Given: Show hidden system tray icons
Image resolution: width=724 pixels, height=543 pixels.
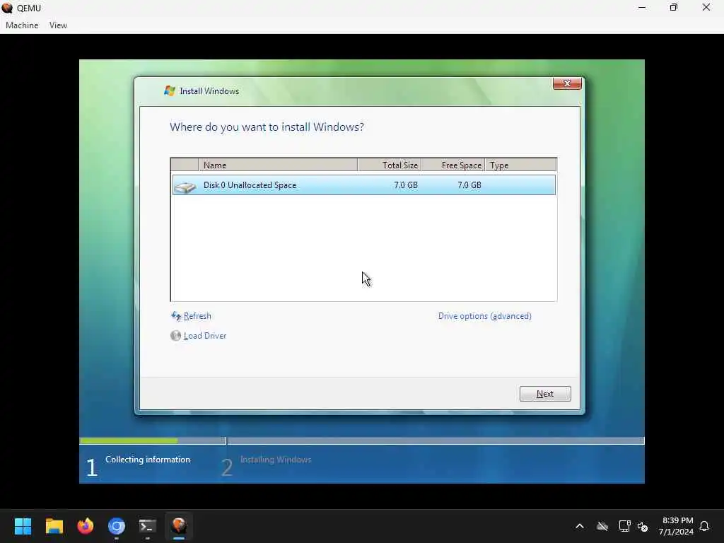Looking at the screenshot, I should coord(580,526).
